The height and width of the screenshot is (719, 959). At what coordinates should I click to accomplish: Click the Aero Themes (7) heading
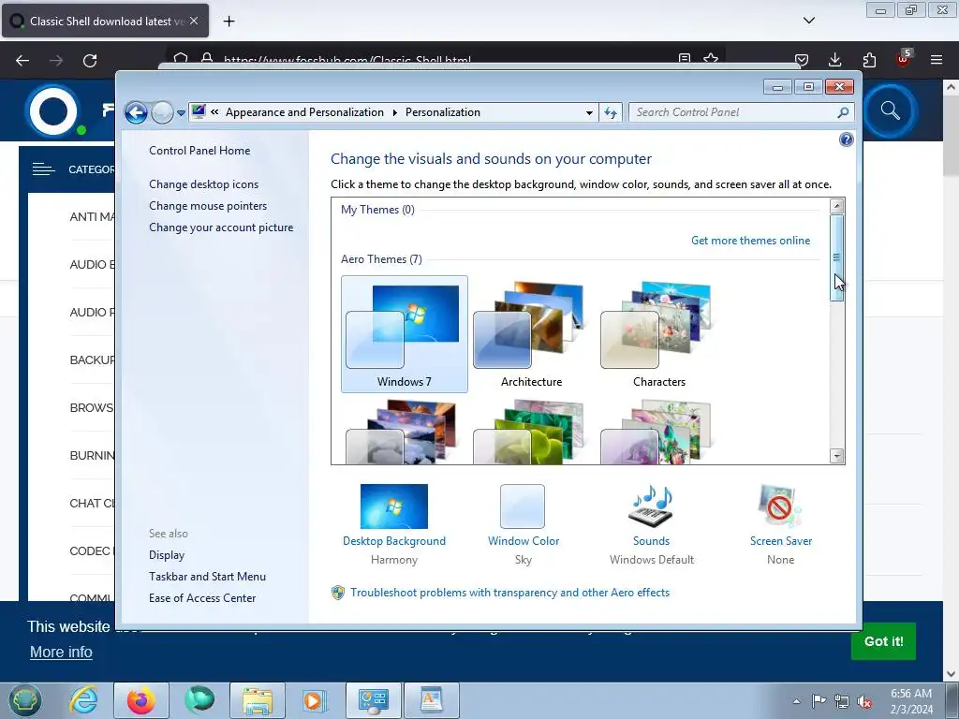(381, 259)
